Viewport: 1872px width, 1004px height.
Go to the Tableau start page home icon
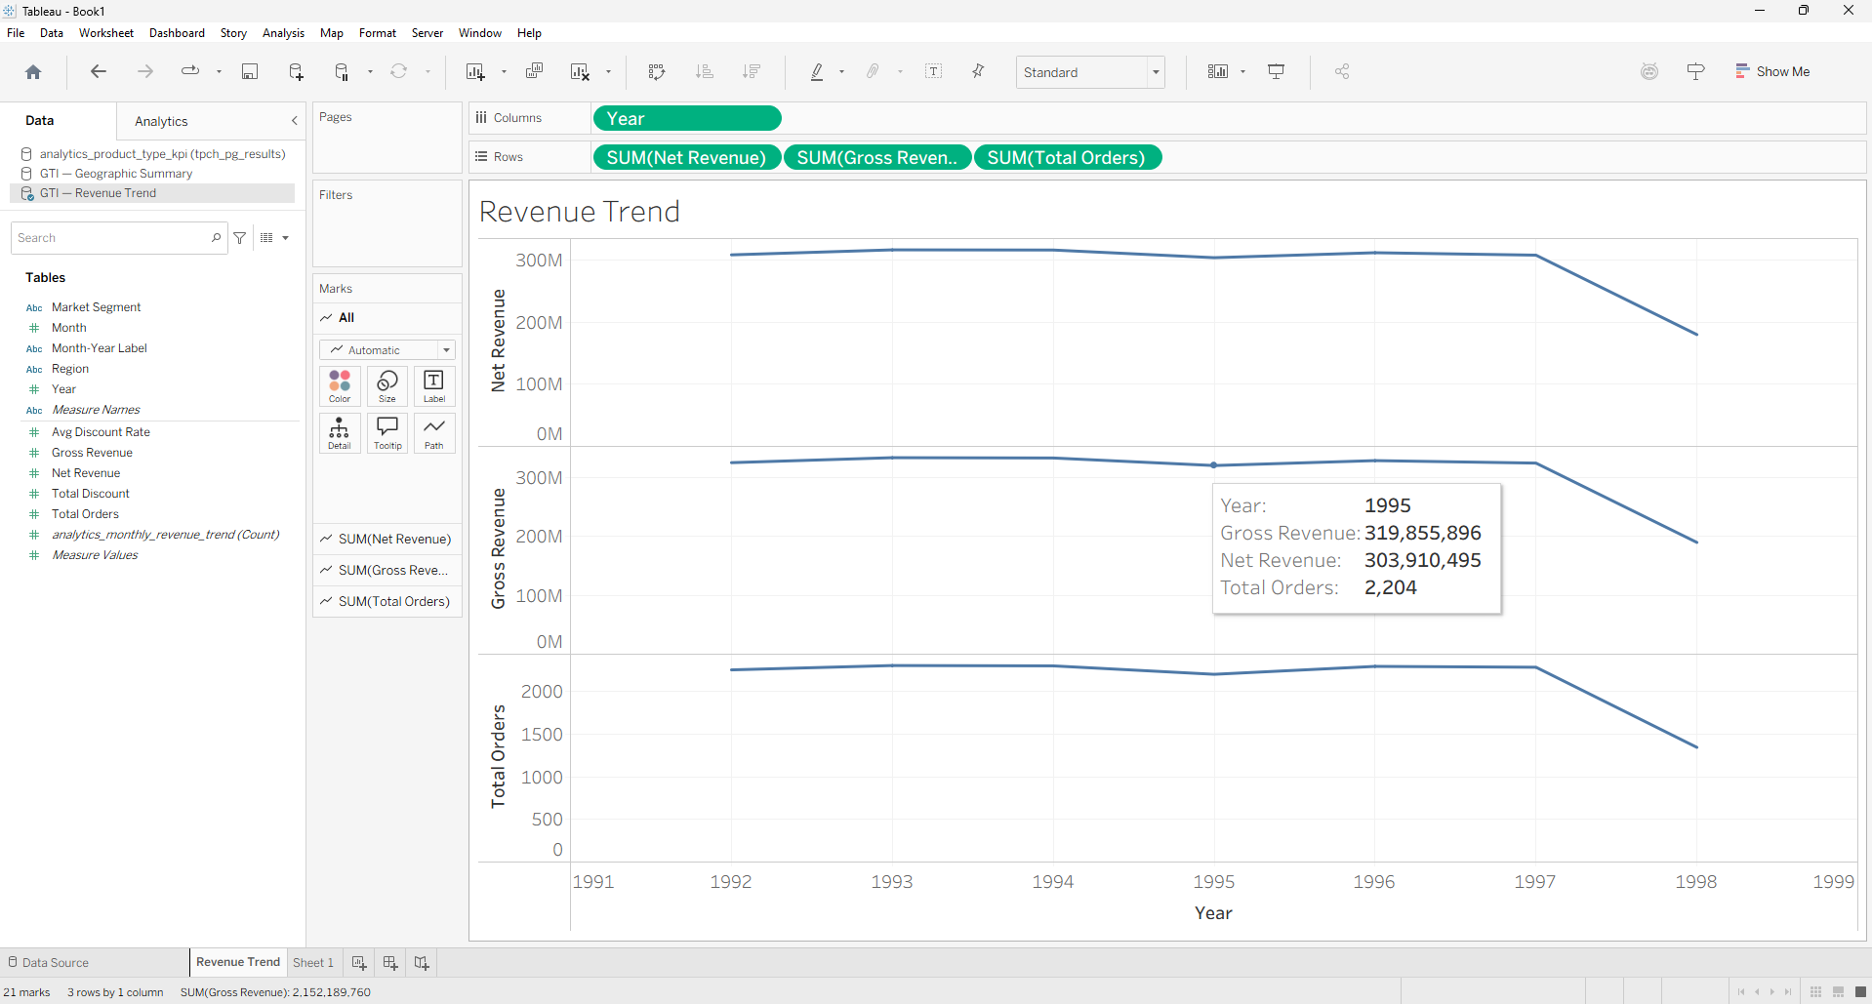click(33, 72)
